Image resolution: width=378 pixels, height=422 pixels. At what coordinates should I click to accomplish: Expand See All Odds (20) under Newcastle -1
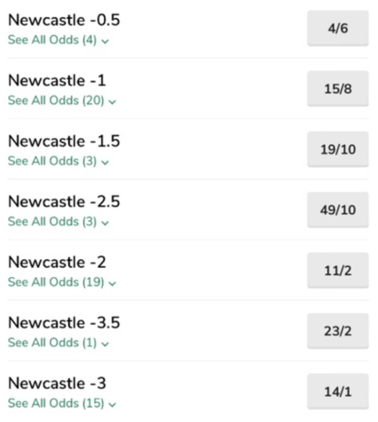[x=61, y=101]
